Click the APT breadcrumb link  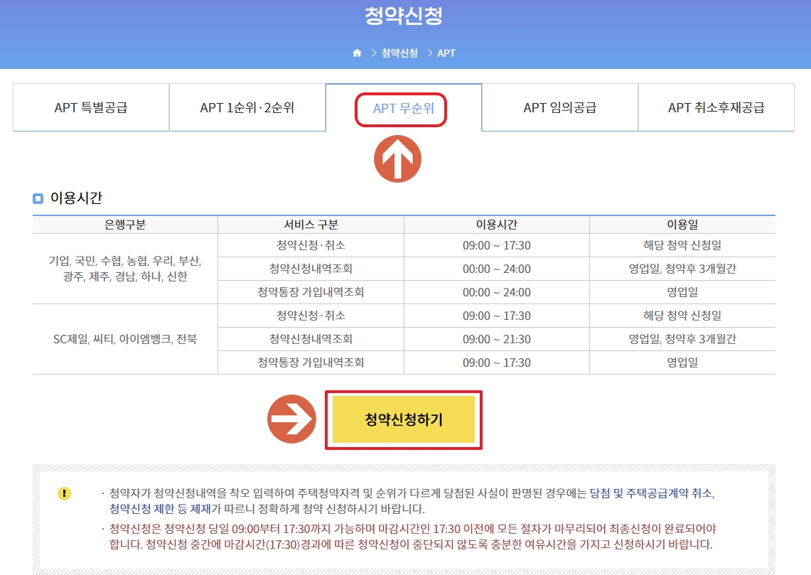(448, 52)
